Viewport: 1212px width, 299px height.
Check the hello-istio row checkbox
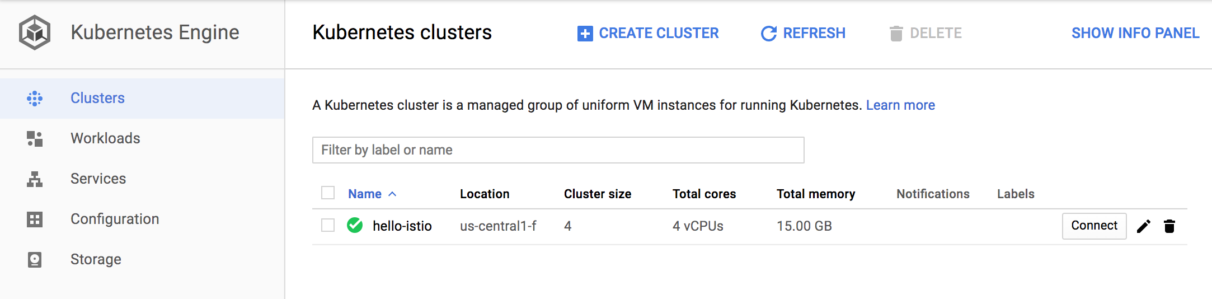coord(328,226)
